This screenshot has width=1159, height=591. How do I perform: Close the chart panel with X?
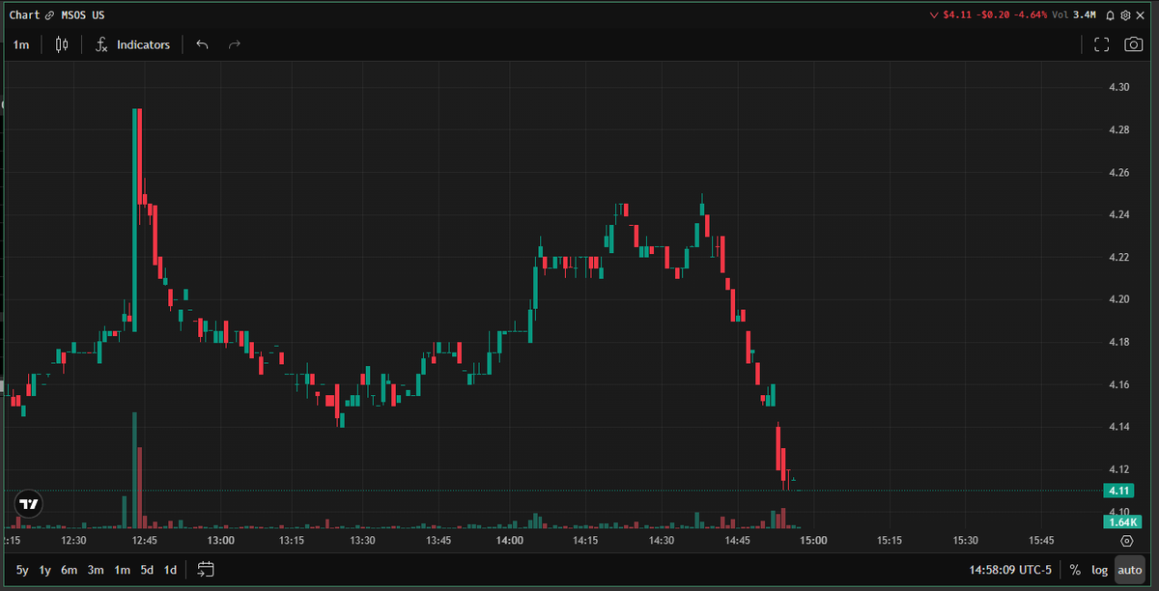pyautogui.click(x=1140, y=15)
